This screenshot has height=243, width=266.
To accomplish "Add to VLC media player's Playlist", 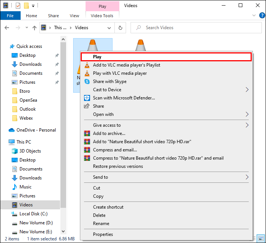I will pyautogui.click(x=166, y=65).
